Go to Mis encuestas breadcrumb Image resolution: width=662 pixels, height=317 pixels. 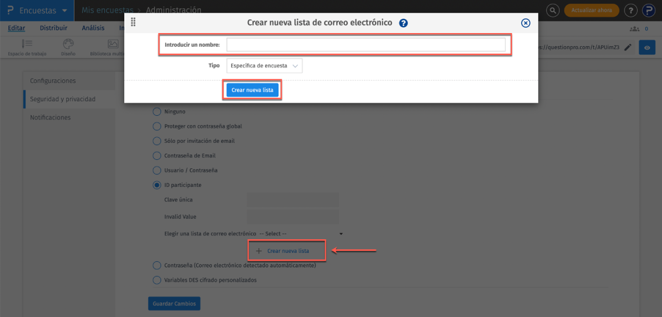point(107,10)
